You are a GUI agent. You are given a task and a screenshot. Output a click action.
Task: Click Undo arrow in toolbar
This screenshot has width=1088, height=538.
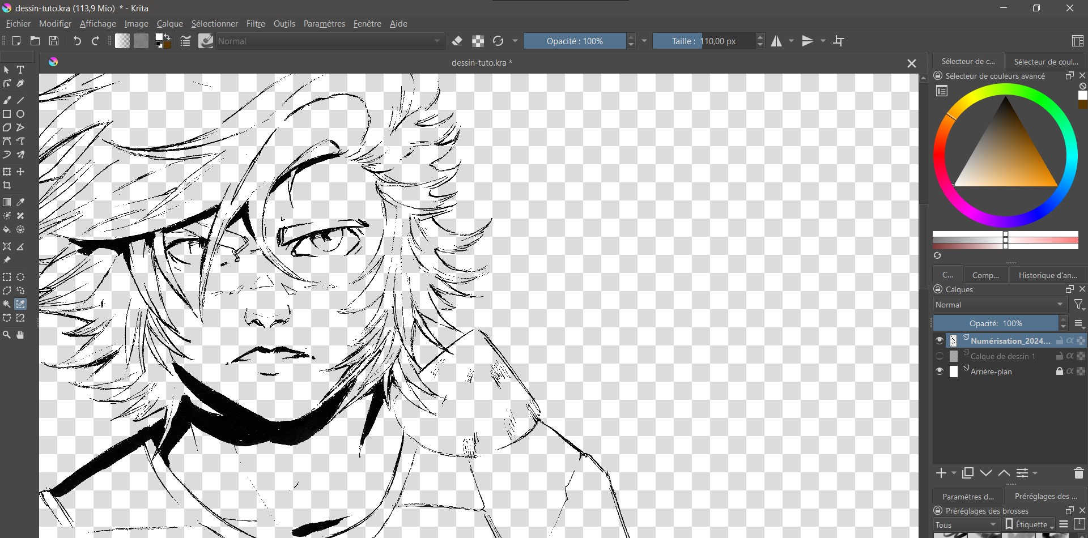tap(77, 41)
